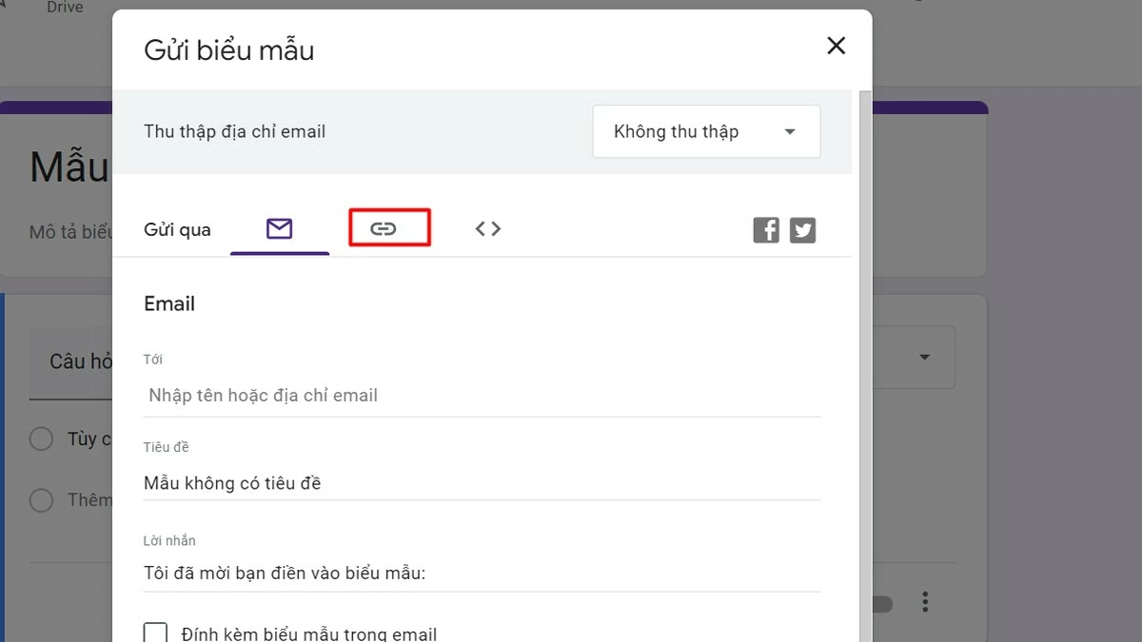Image resolution: width=1142 pixels, height=642 pixels.
Task: Open the Embed HTML option
Action: click(x=487, y=228)
